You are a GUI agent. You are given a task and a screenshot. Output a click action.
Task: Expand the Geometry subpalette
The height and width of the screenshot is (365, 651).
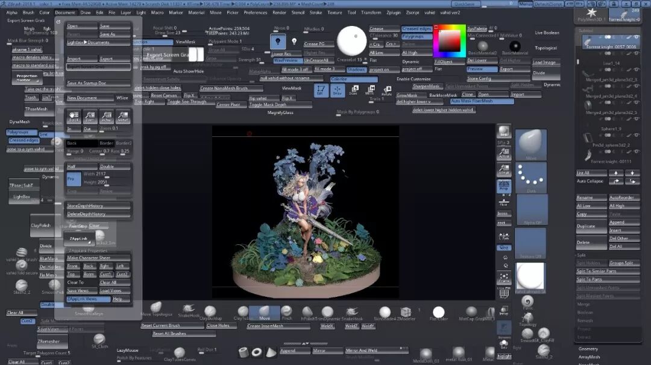(588, 349)
